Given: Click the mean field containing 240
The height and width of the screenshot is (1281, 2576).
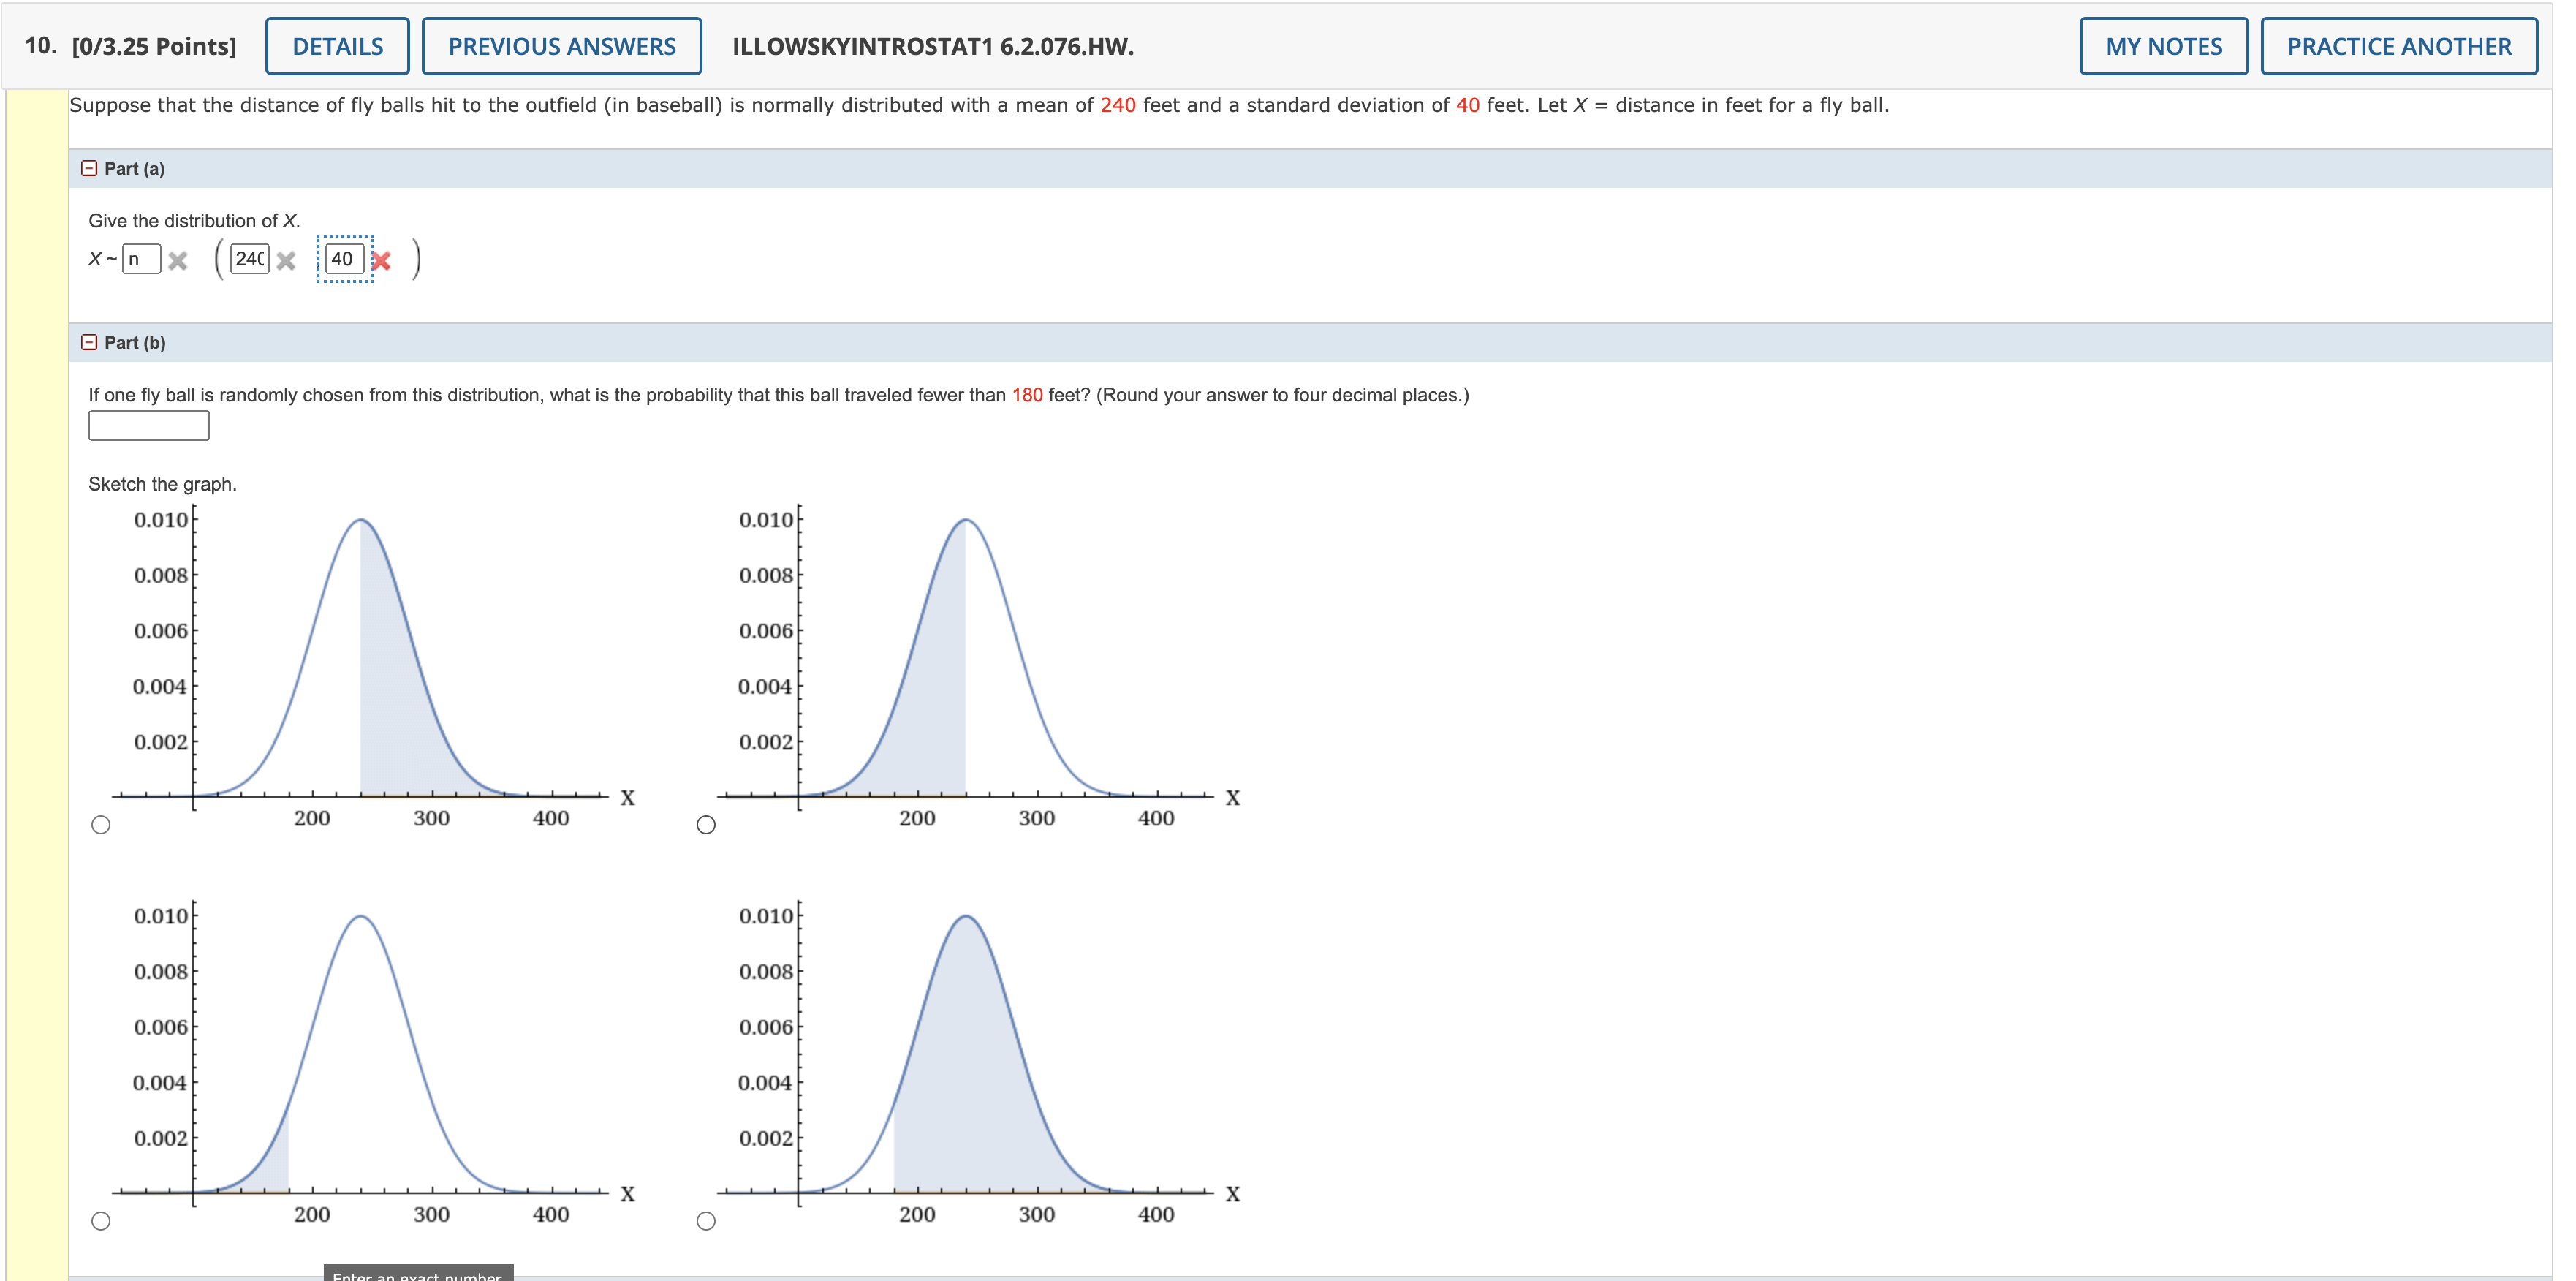Looking at the screenshot, I should point(249,259).
